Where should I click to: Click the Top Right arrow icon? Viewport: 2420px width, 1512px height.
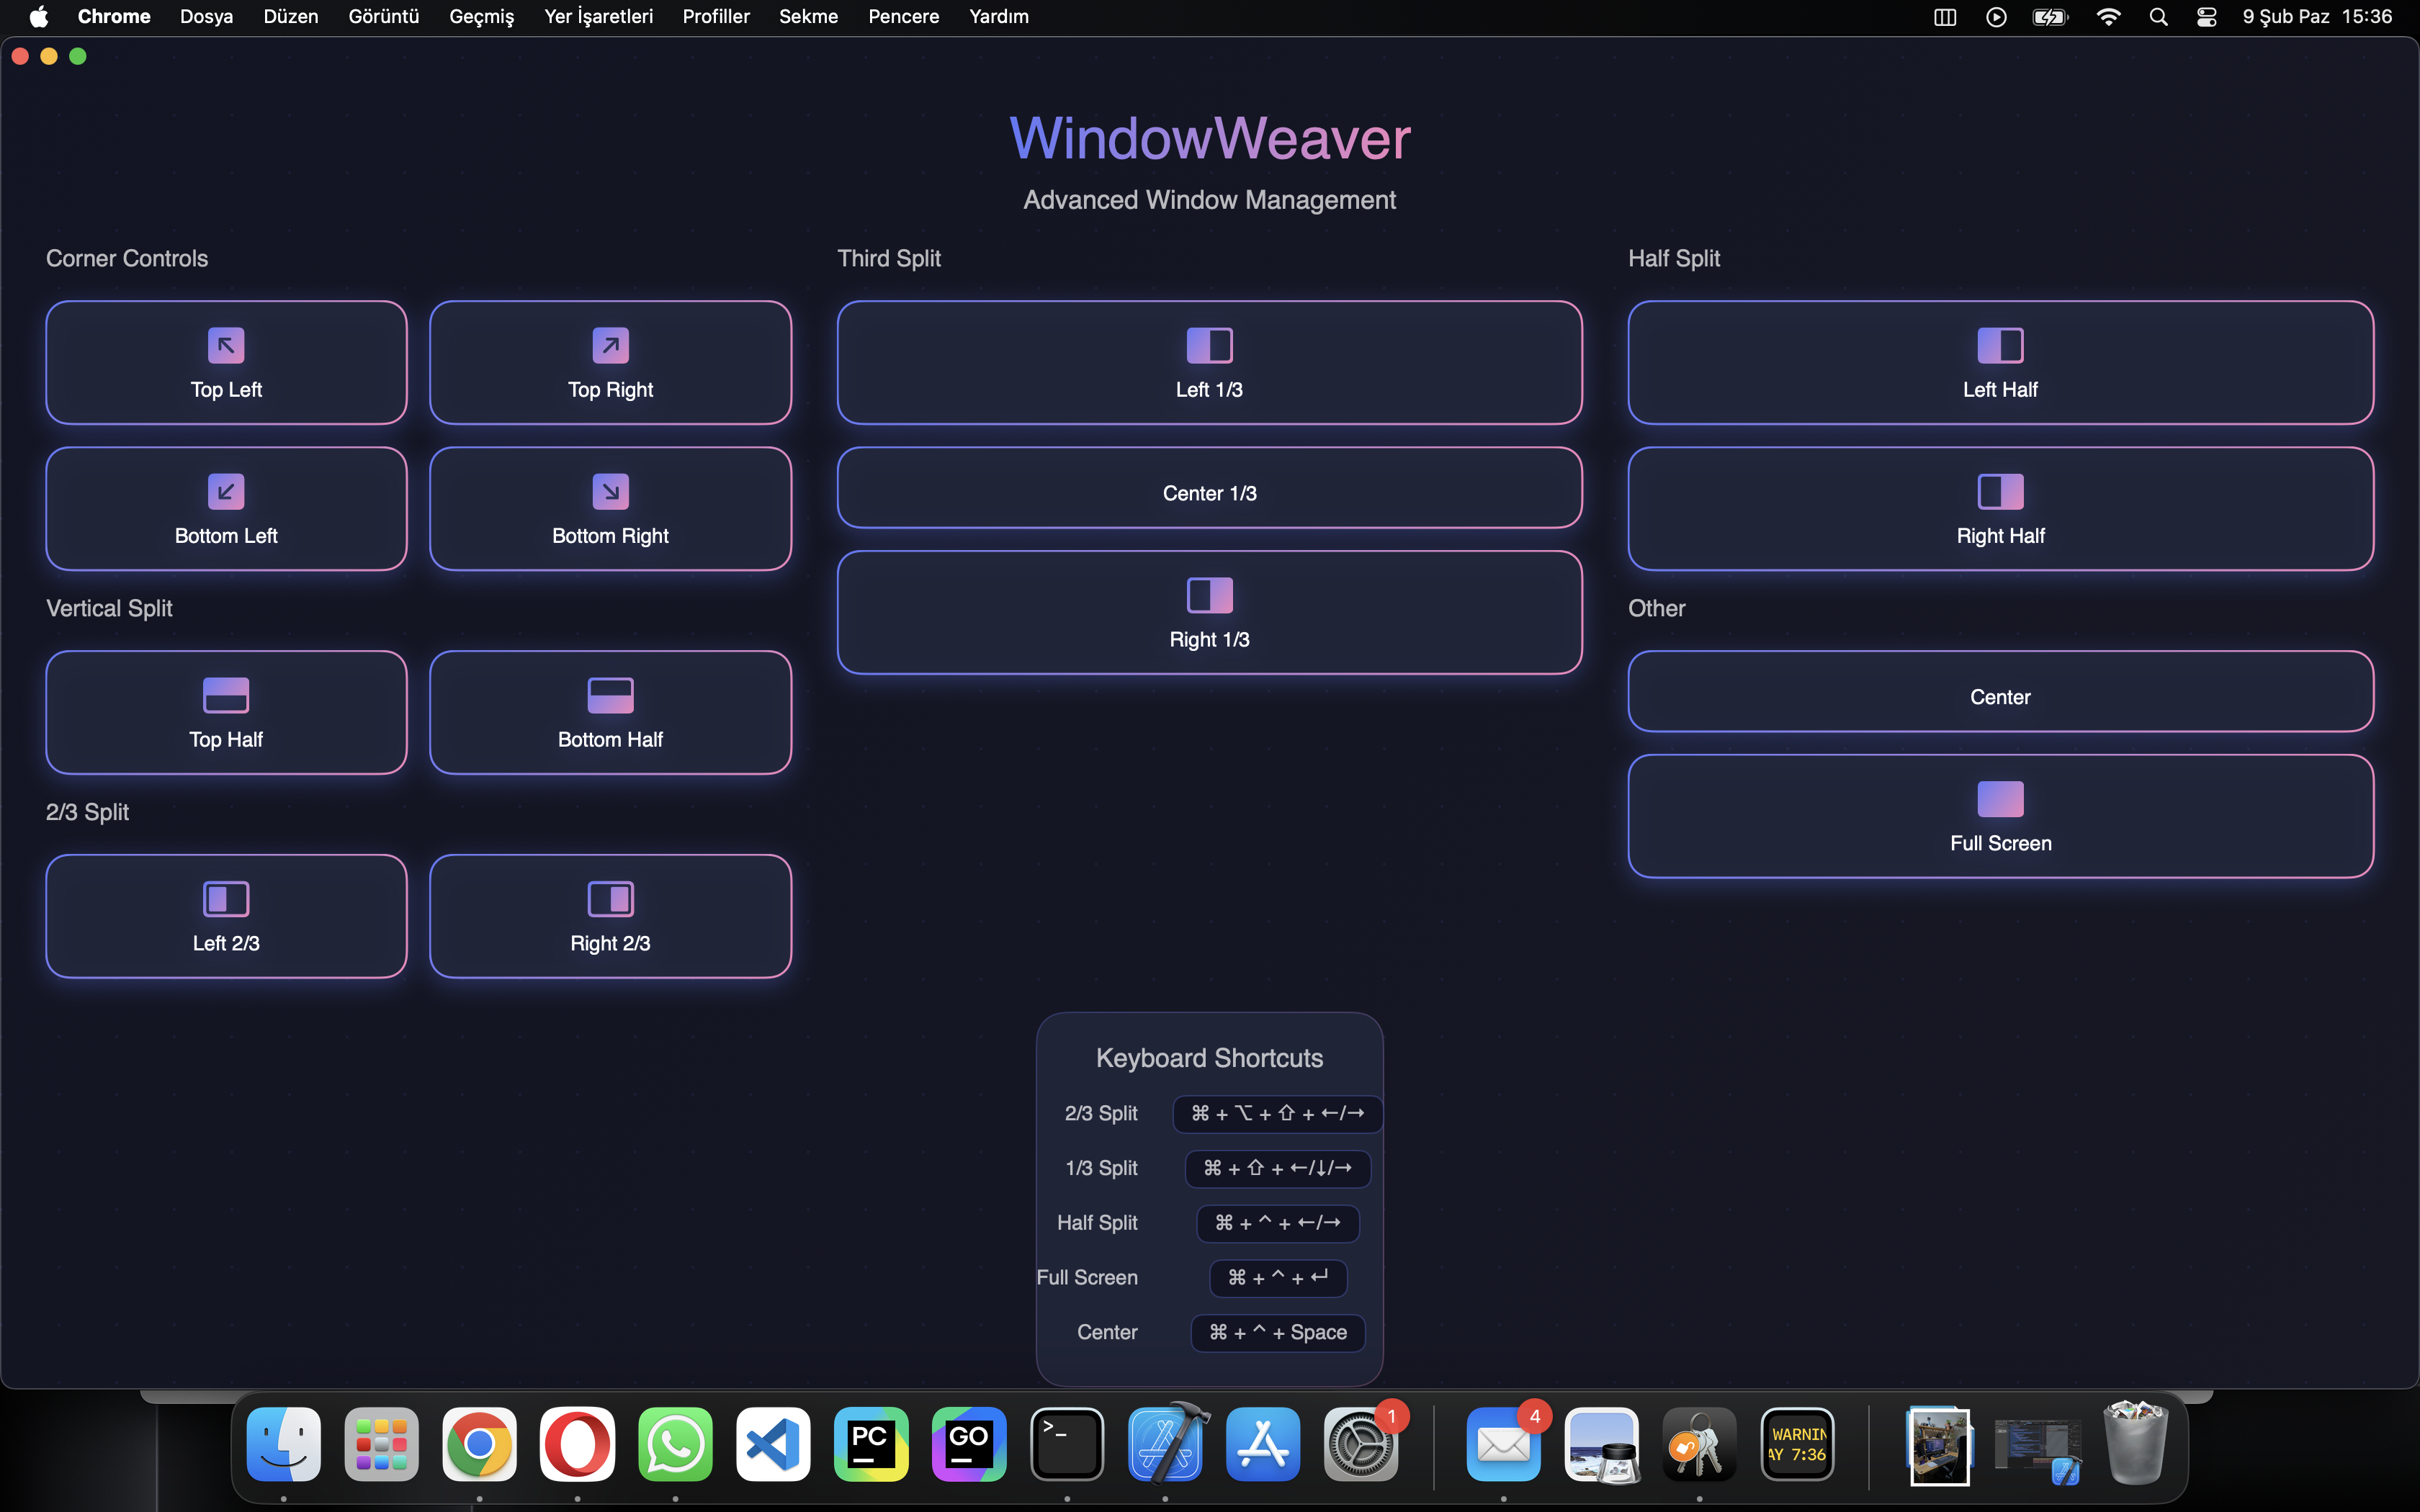pos(610,346)
